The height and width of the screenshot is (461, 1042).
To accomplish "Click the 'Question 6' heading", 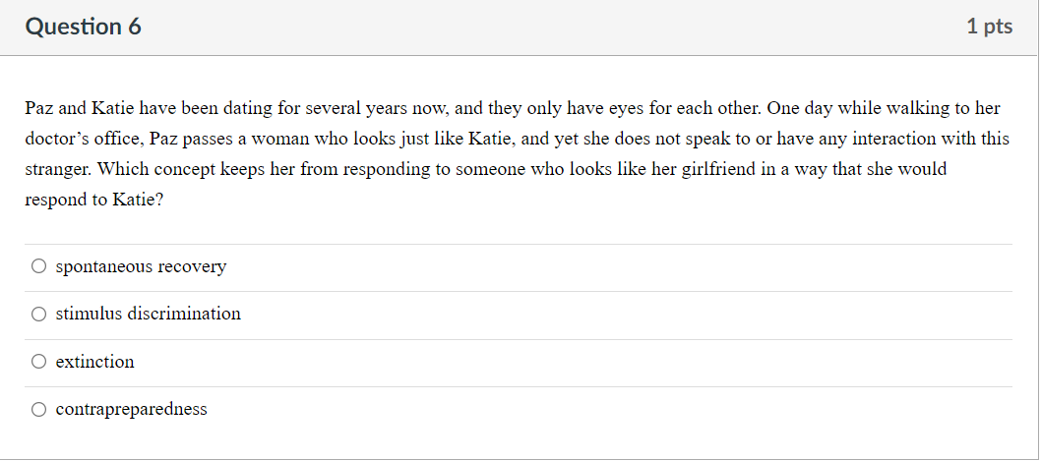I will coord(83,27).
